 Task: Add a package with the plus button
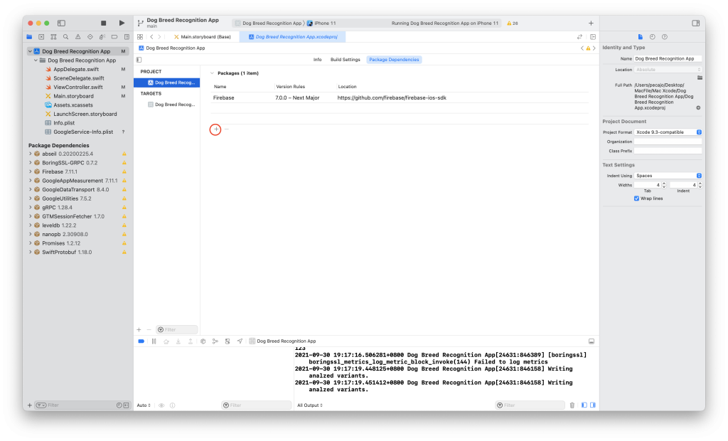point(215,129)
